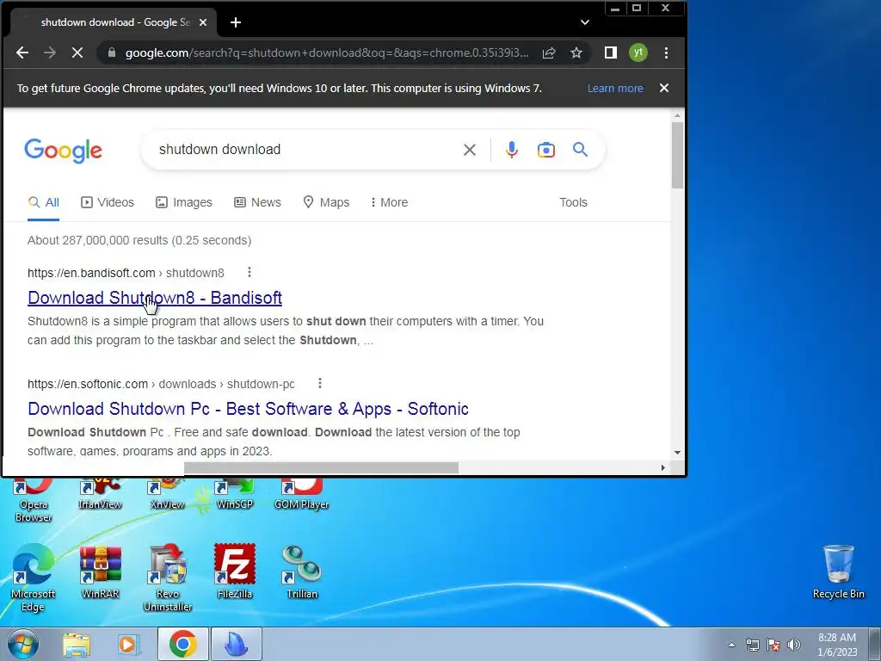Select the Revo Uninstaller desktop shortcut
Screen dimensions: 881x661
tap(168, 578)
